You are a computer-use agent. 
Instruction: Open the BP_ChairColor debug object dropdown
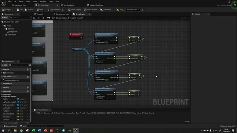[133, 10]
